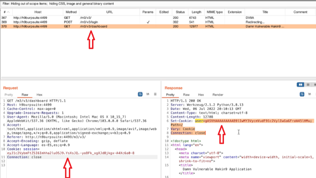Screen dimensions: 316x178
Task: Click the Request panel heading
Action: click(x=11, y=88)
